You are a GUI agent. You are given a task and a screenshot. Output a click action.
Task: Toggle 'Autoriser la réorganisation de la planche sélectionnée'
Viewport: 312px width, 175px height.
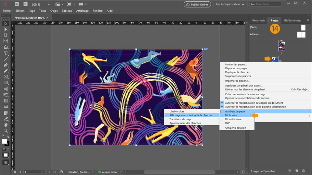[255, 107]
